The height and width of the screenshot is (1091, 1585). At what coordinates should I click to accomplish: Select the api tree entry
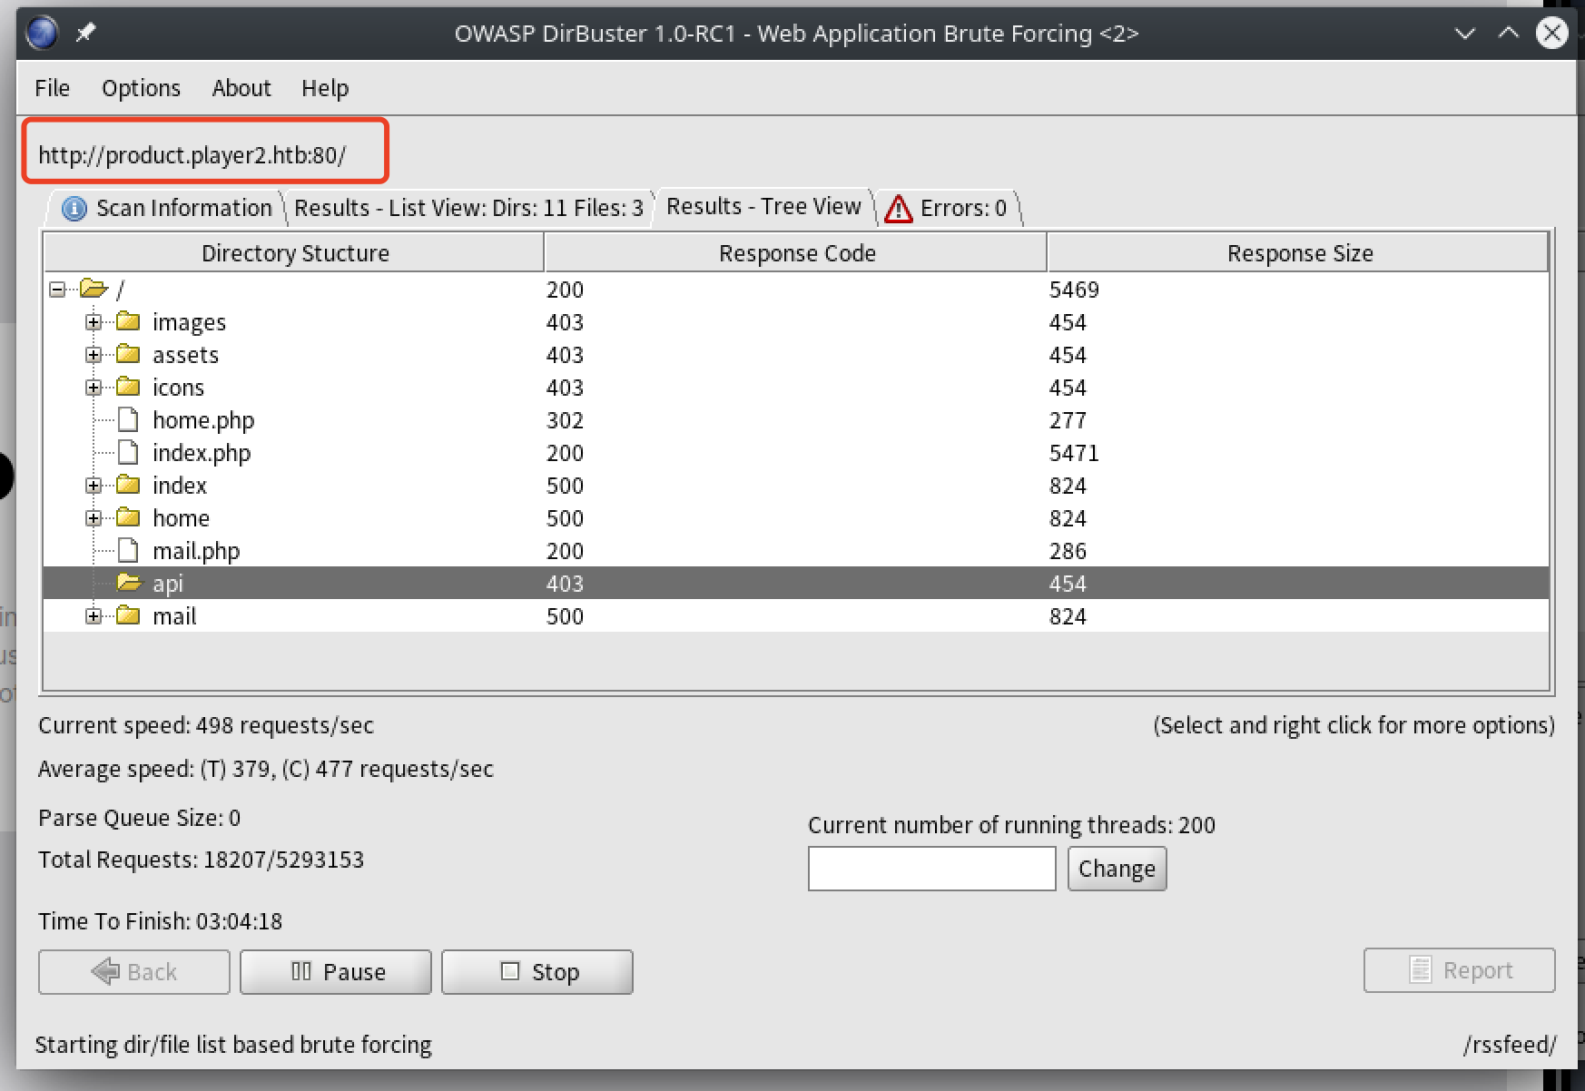tap(168, 584)
